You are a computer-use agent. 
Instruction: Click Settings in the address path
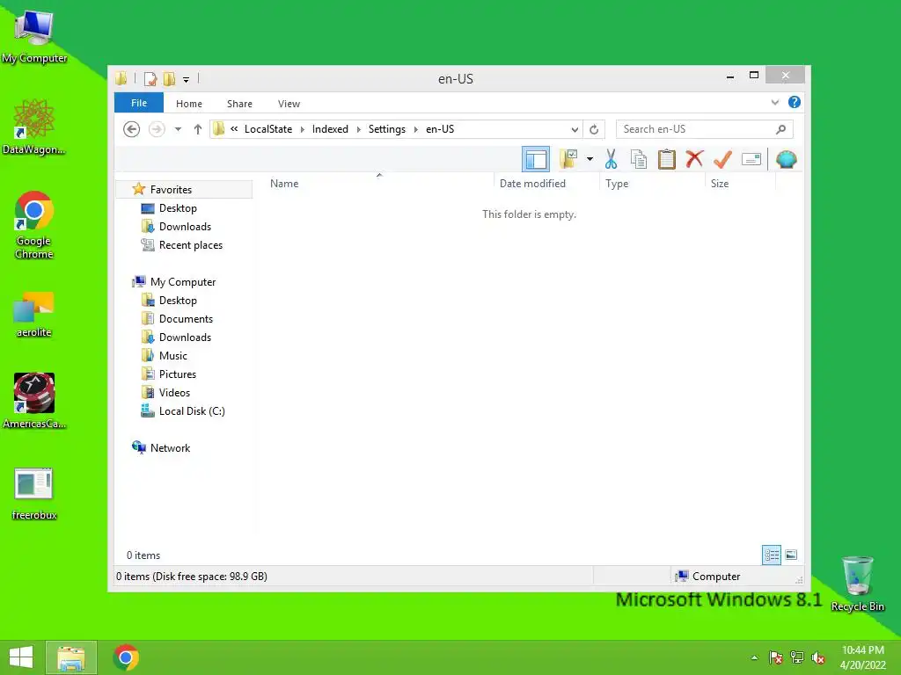[387, 129]
